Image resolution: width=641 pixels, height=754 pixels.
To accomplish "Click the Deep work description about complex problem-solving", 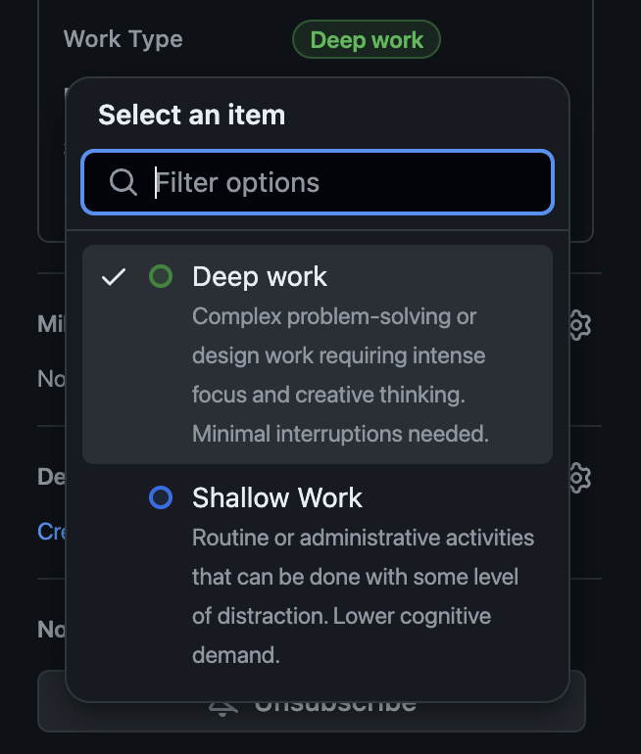I will pyautogui.click(x=338, y=375).
